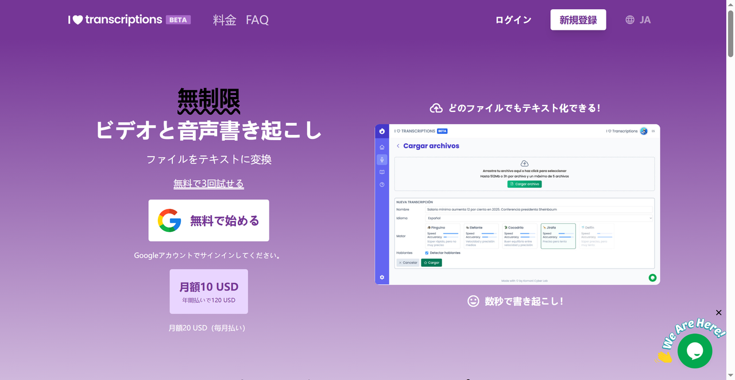Screen dimensions: 735x380
Task: Click the ログイン link
Action: [x=513, y=20]
